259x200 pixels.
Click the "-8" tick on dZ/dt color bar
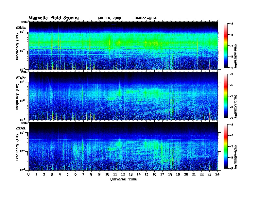(x=232, y=158)
